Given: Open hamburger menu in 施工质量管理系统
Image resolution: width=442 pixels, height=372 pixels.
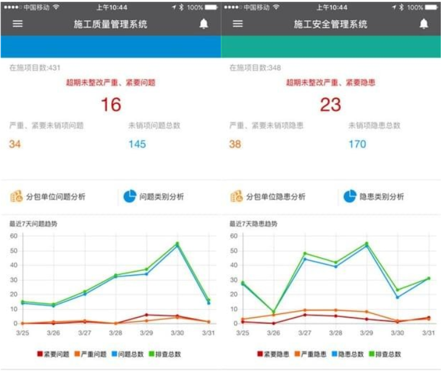Looking at the screenshot, I should click(18, 24).
